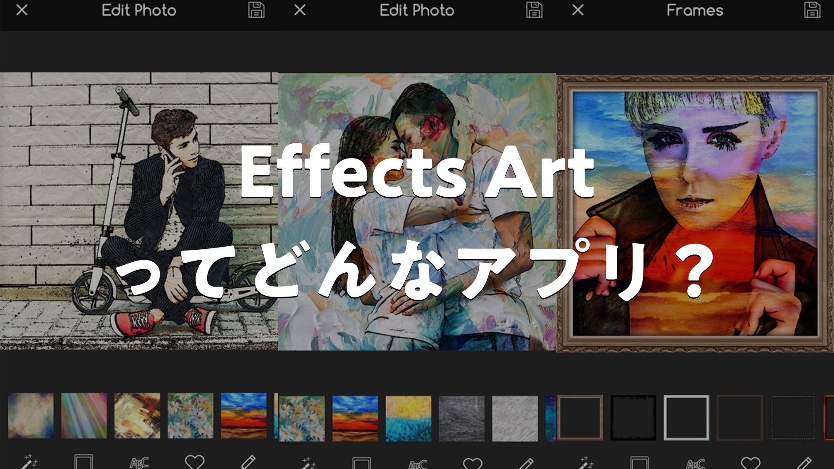This screenshot has height=469, width=834.
Task: Tap the magic wand effects icon in the left panel
Action: tap(30, 462)
